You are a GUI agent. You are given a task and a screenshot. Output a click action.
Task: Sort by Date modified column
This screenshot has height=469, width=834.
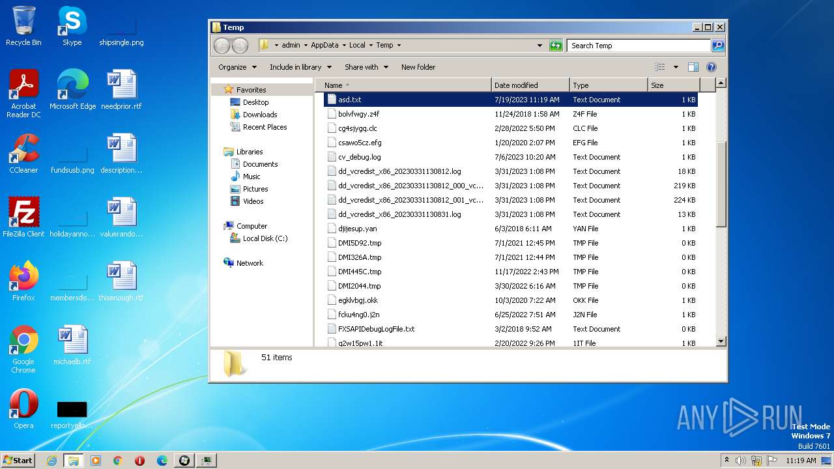530,85
